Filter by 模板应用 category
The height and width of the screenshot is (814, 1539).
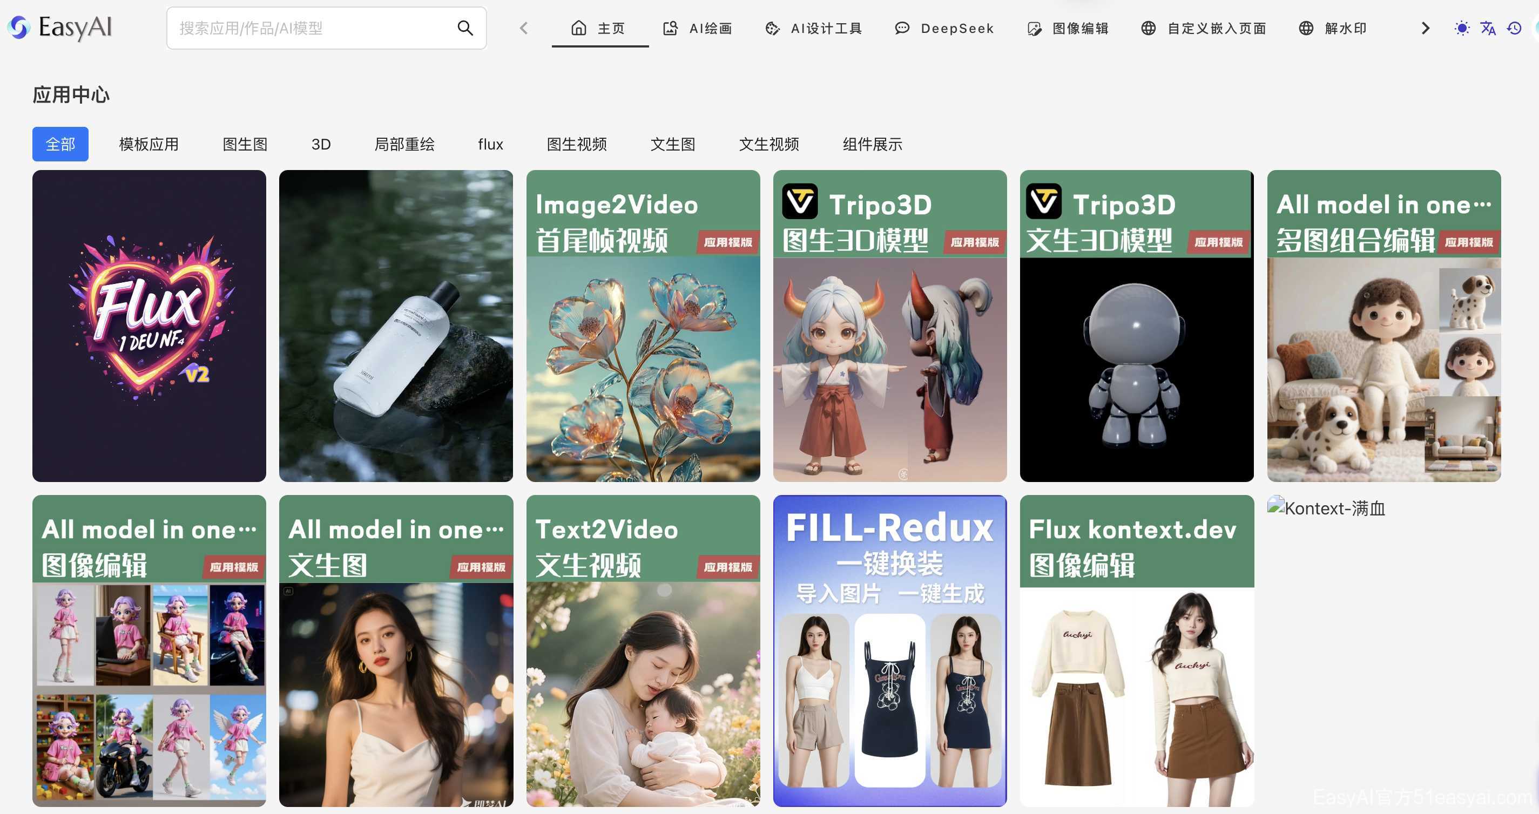(148, 144)
